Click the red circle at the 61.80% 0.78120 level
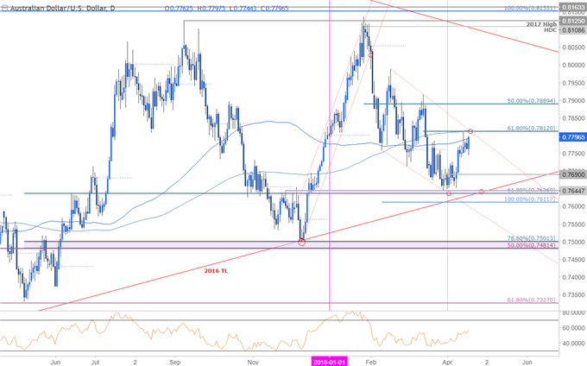 [x=470, y=131]
